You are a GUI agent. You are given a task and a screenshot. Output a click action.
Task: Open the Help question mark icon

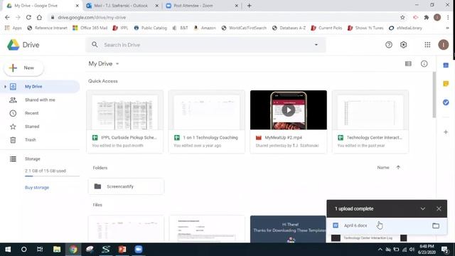point(389,45)
